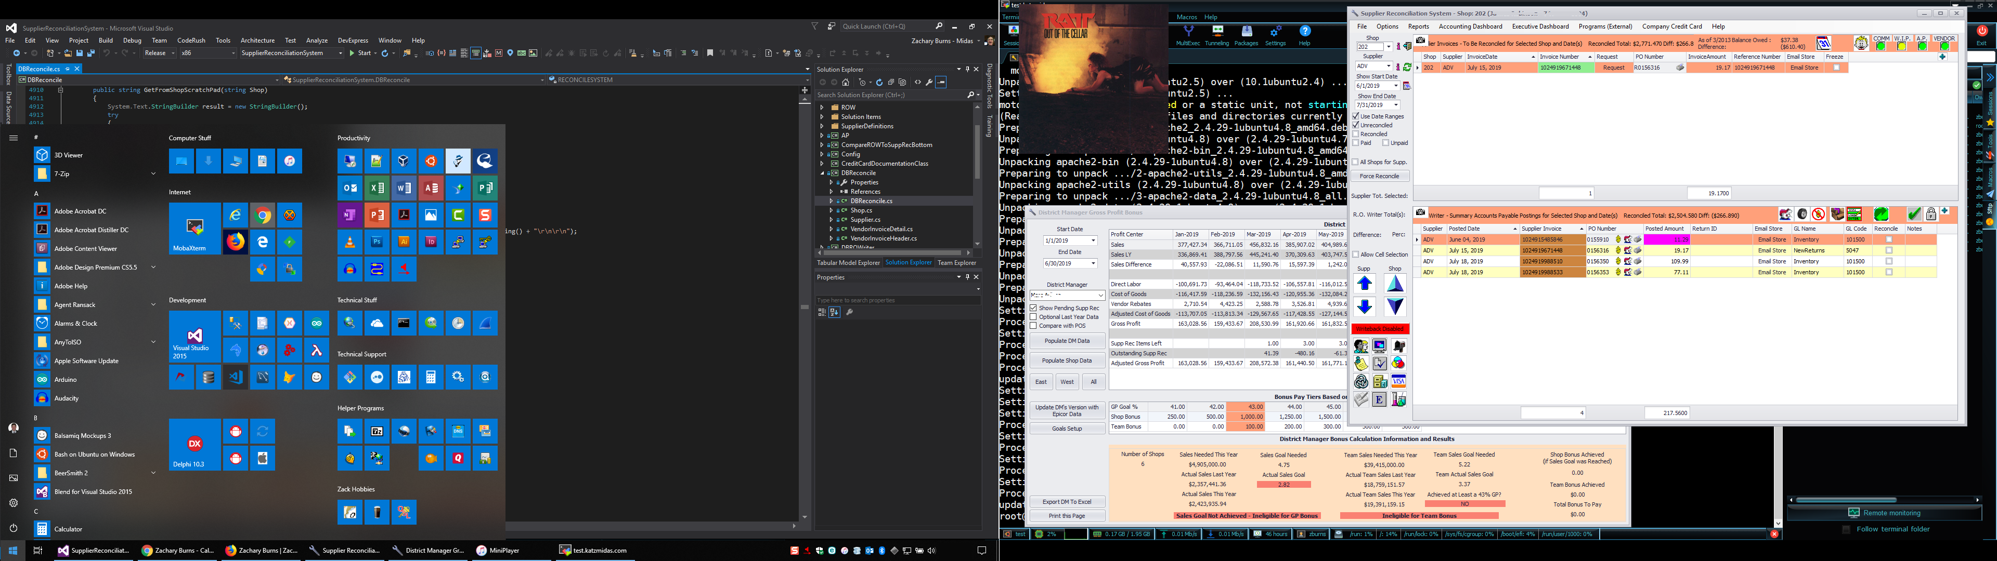Viewport: 1997px width, 561px height.
Task: Launch the VLC tile in Productivity group
Action: [x=349, y=243]
